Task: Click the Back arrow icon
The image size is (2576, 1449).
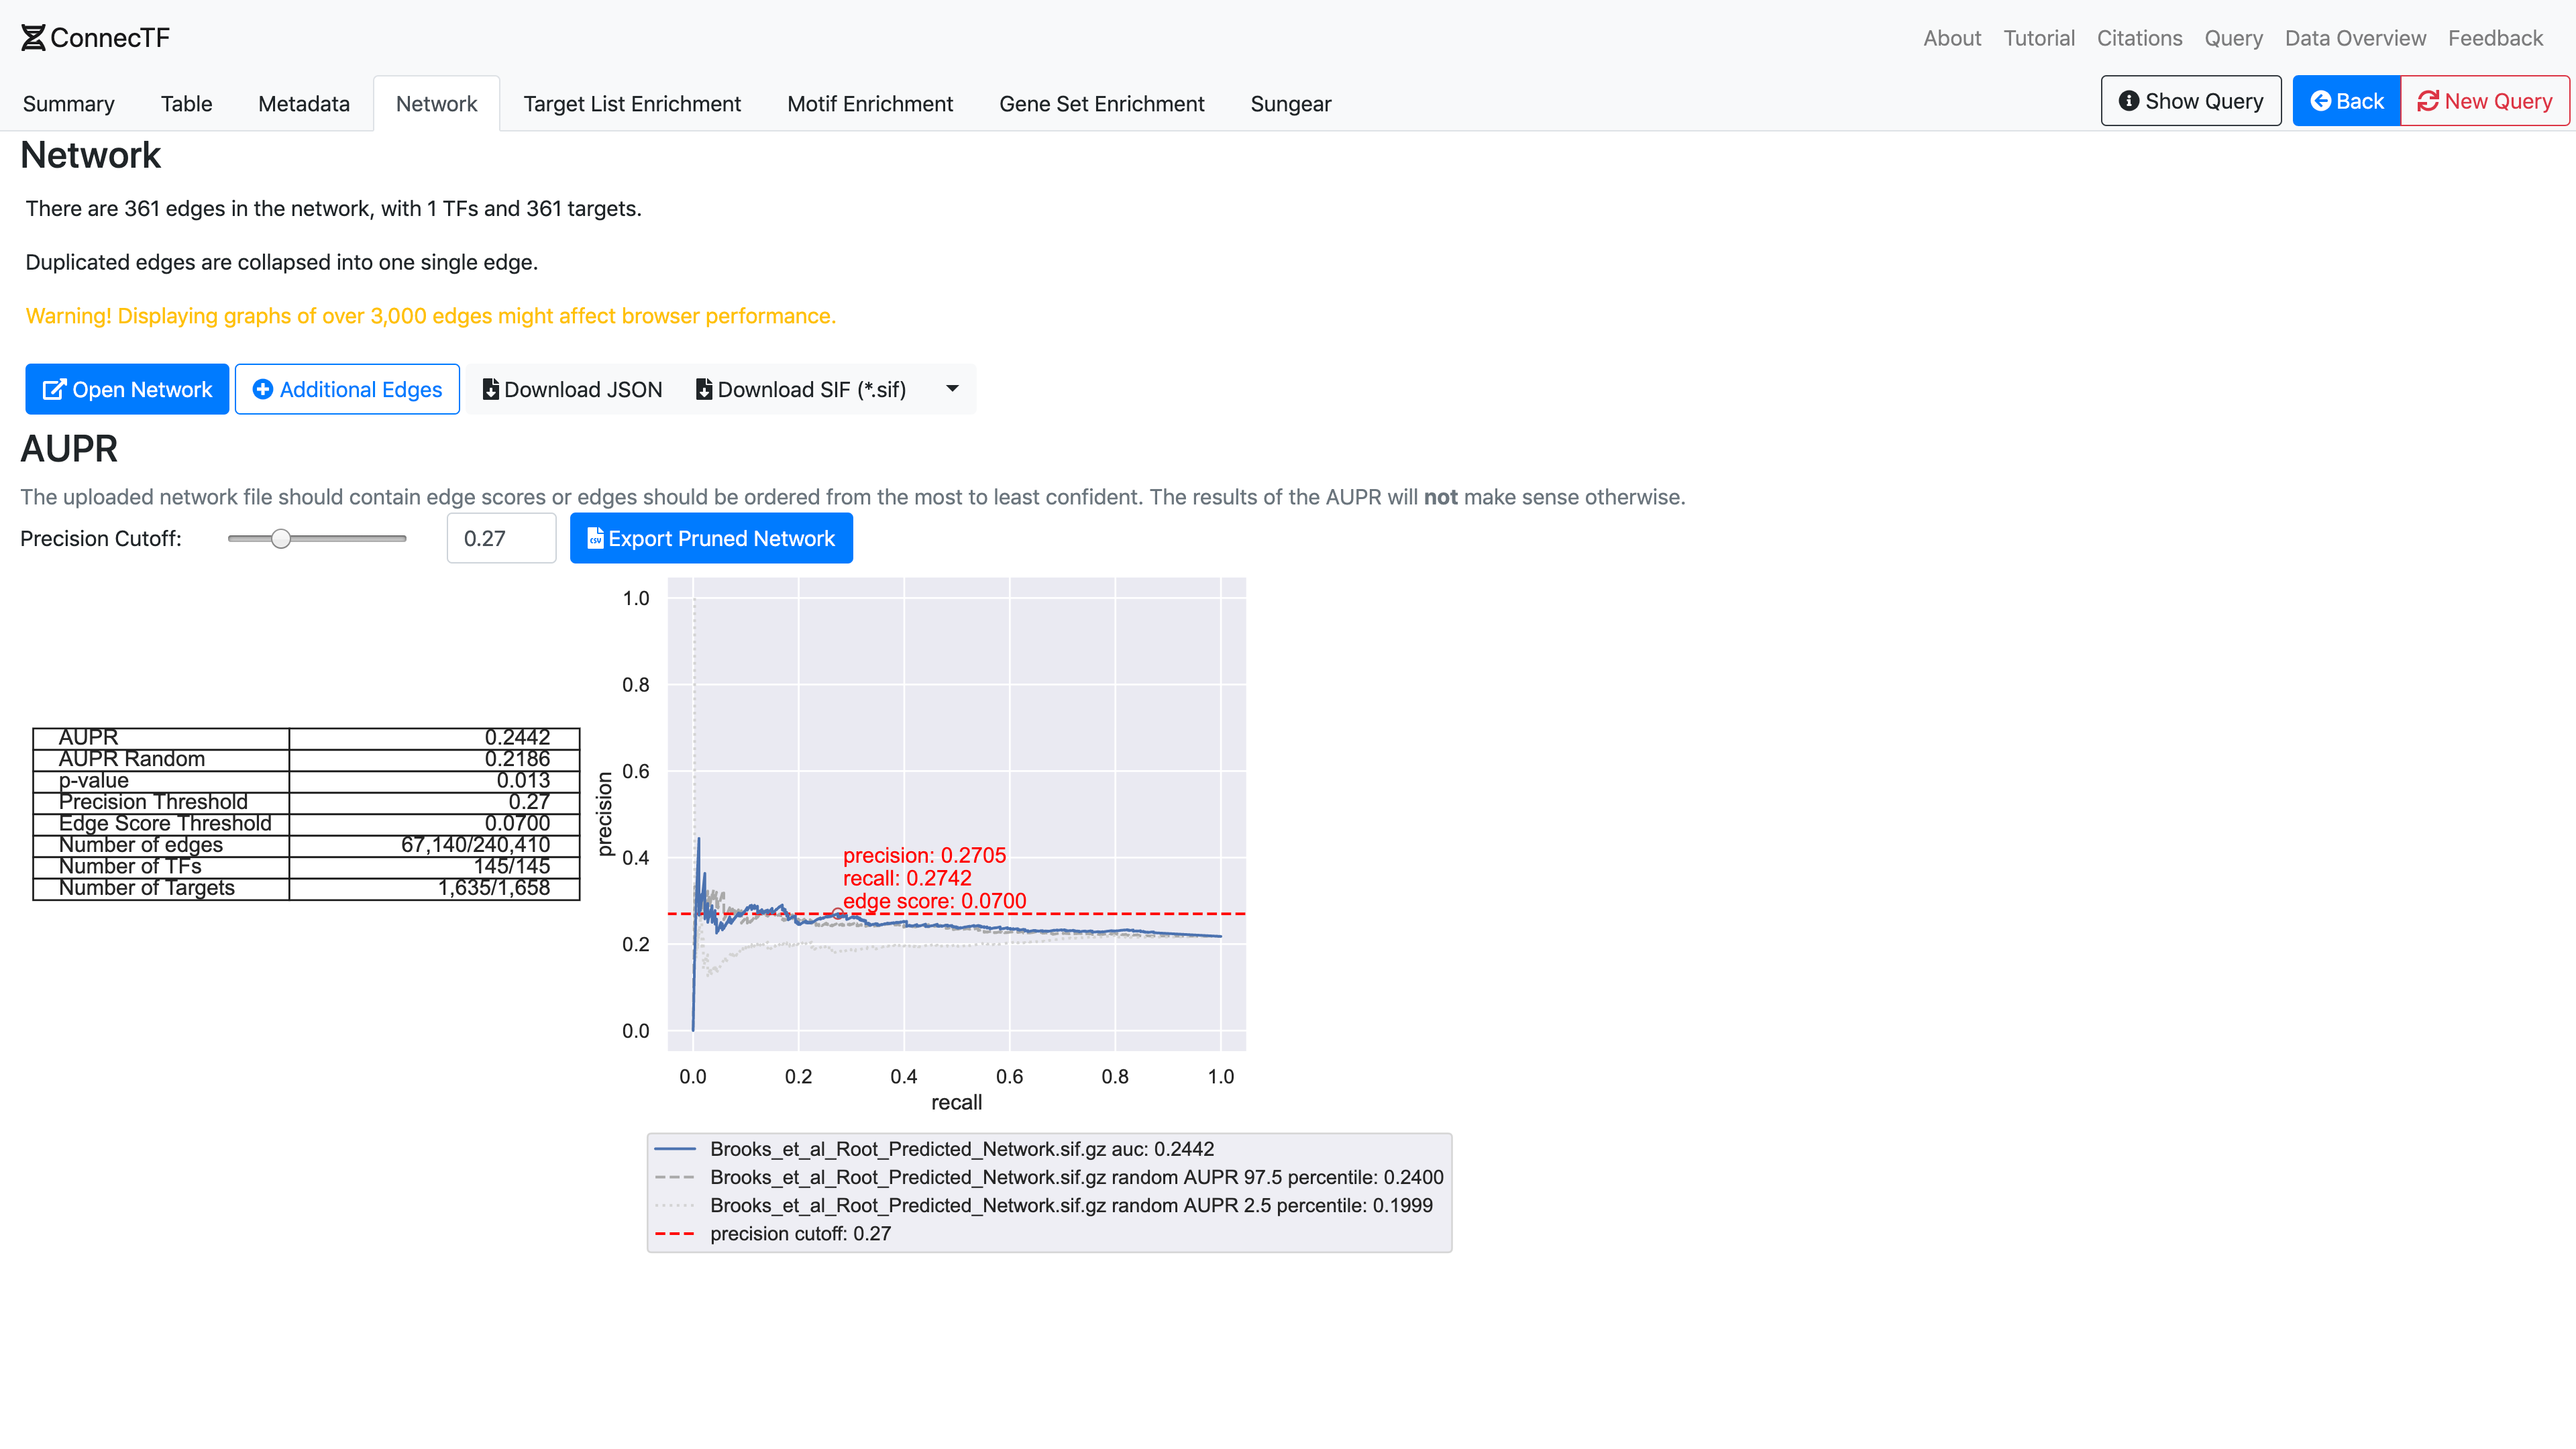Action: [x=2320, y=101]
